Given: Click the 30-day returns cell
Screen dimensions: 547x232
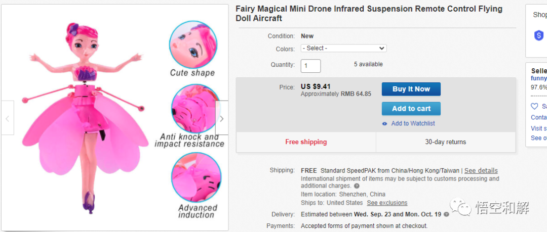Looking at the screenshot, I should pos(445,142).
